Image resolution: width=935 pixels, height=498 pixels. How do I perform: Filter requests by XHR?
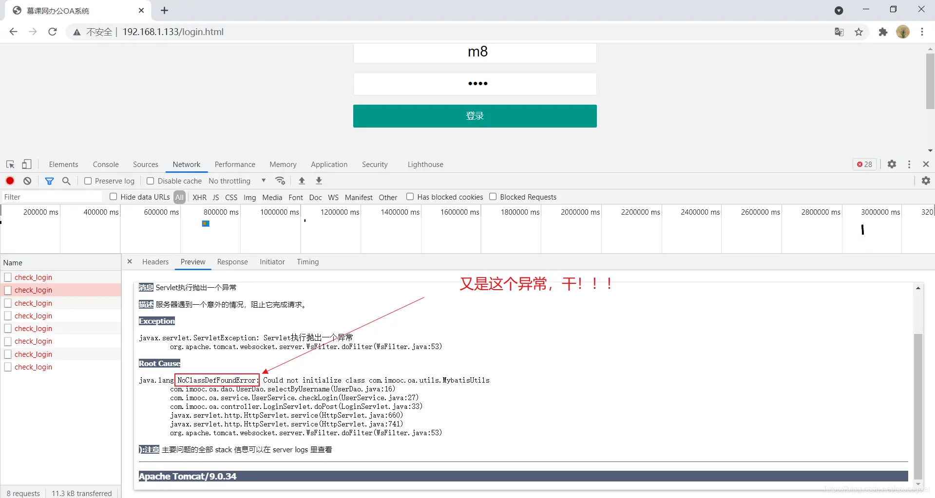tap(199, 197)
